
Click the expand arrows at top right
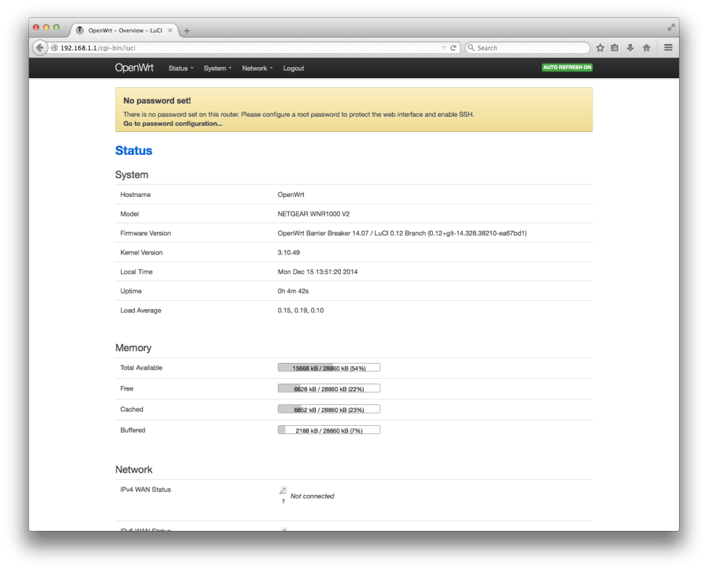(x=670, y=28)
